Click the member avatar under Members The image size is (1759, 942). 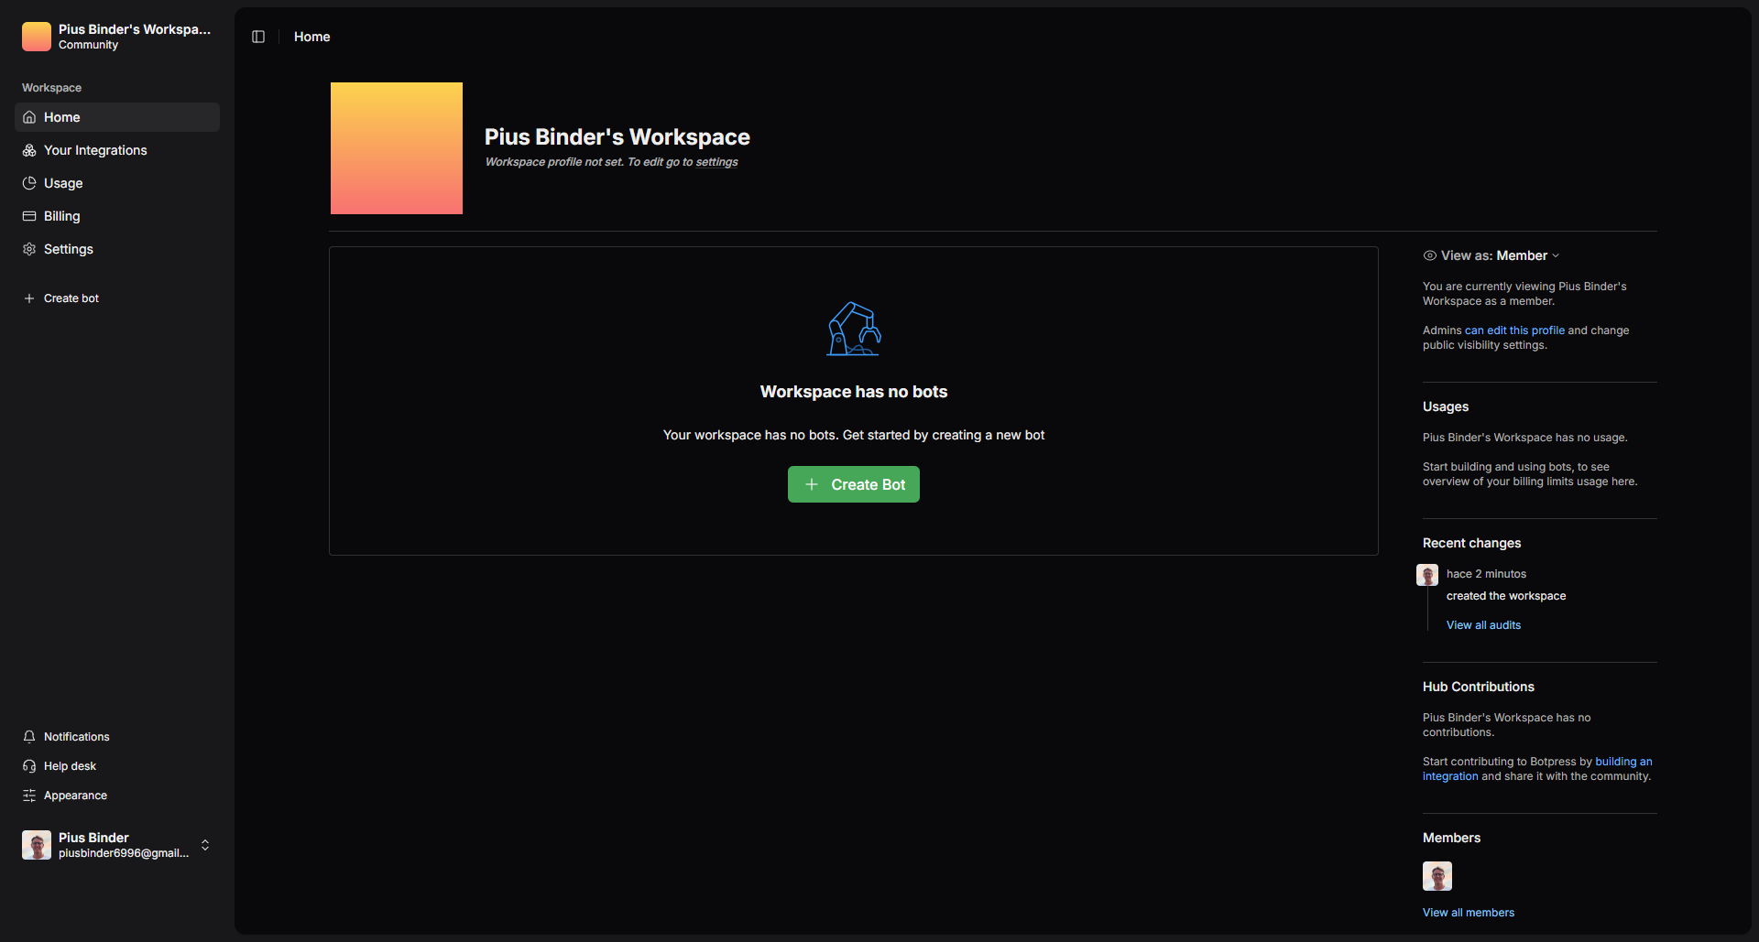pyautogui.click(x=1437, y=876)
